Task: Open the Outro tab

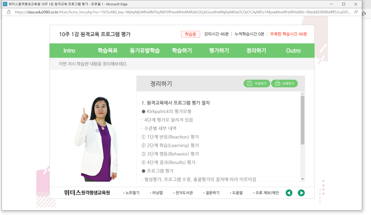Action: pyautogui.click(x=293, y=50)
